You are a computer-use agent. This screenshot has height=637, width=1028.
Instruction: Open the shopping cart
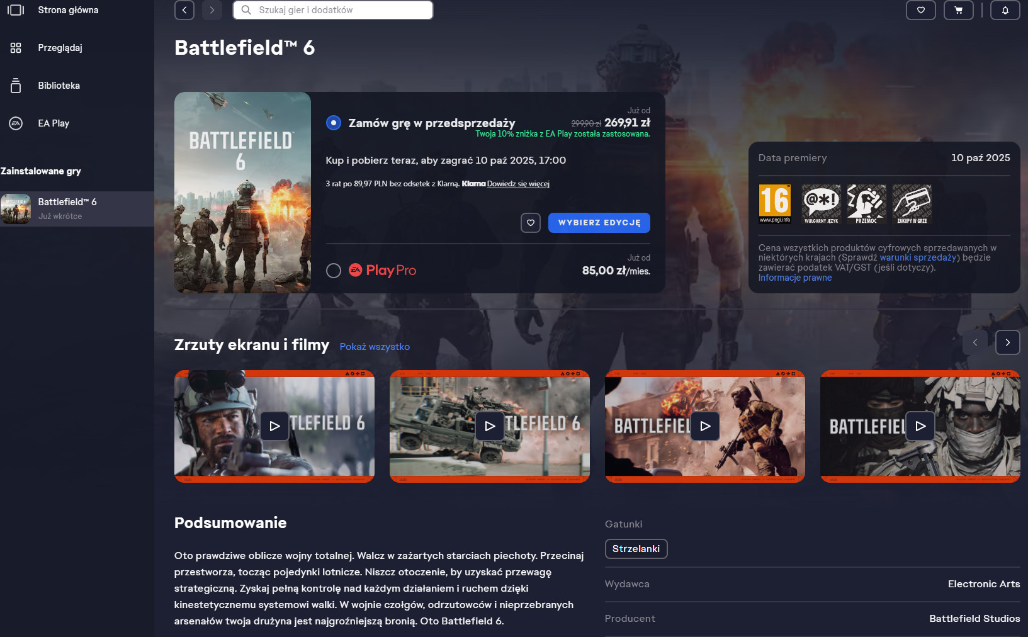(x=959, y=10)
